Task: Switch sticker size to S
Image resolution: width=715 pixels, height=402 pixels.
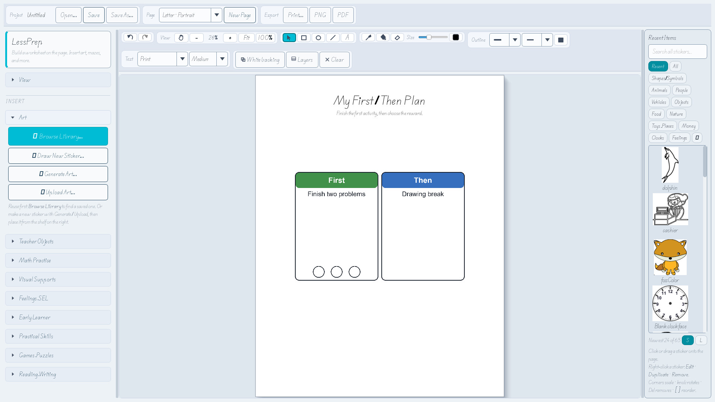Action: 688,340
